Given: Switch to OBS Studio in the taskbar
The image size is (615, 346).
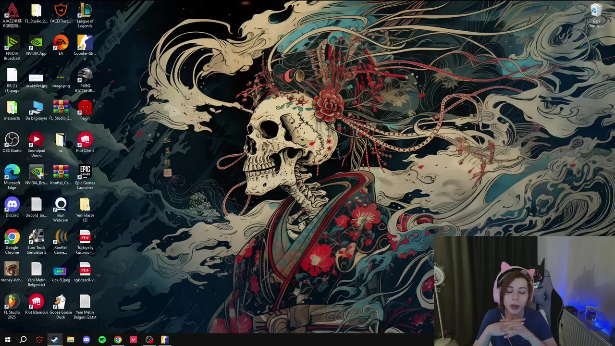Looking at the screenshot, I should (x=149, y=340).
